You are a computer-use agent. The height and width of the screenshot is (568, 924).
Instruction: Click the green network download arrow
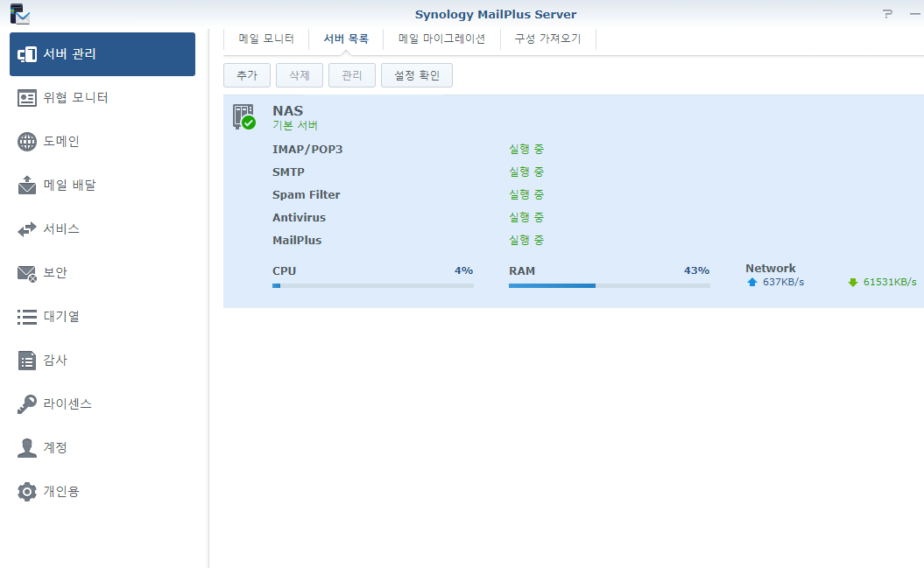click(x=853, y=283)
